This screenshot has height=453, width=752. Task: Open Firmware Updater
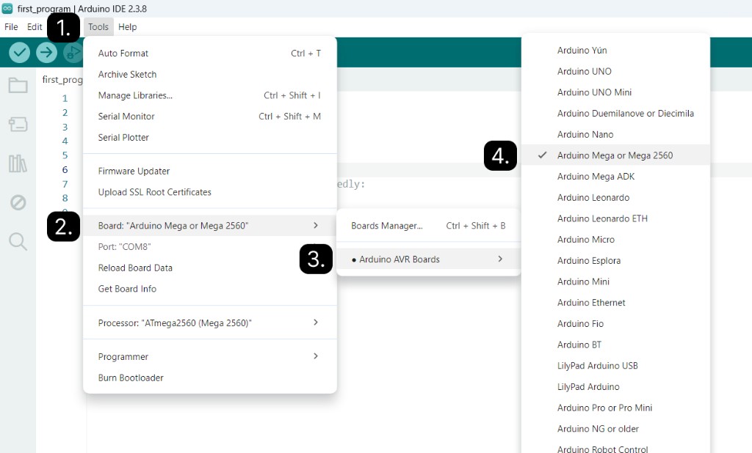click(209, 171)
